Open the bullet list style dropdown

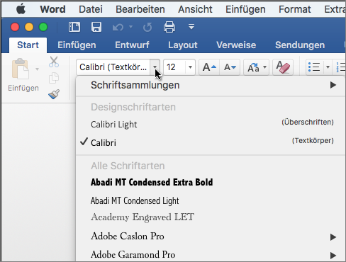(328, 67)
